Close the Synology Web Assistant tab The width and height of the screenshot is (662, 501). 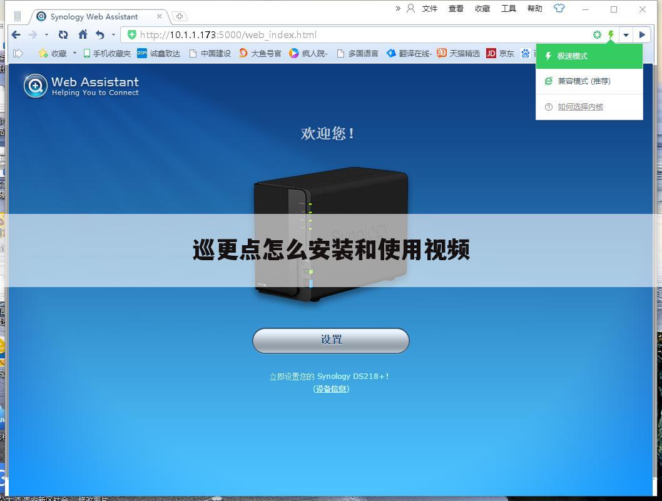(x=159, y=16)
